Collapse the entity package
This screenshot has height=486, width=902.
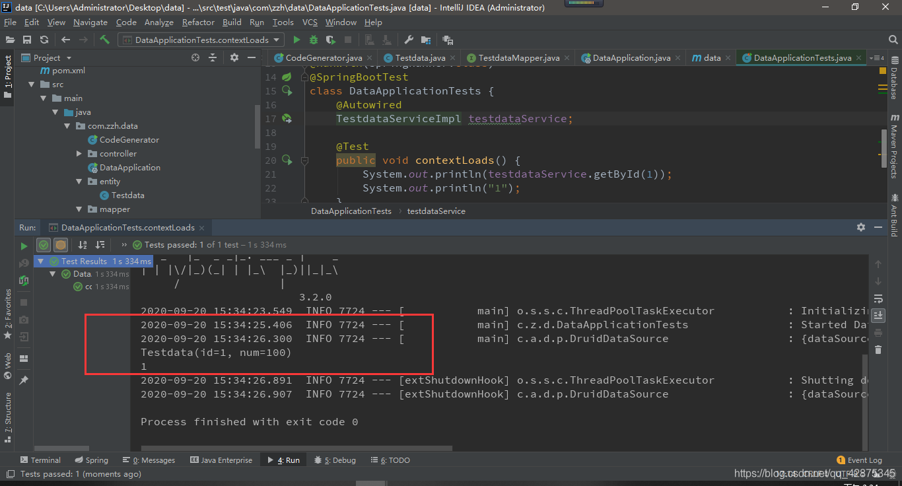pos(79,182)
